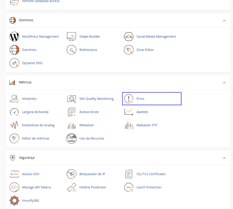Click the Acesso bruto document icon

point(72,112)
